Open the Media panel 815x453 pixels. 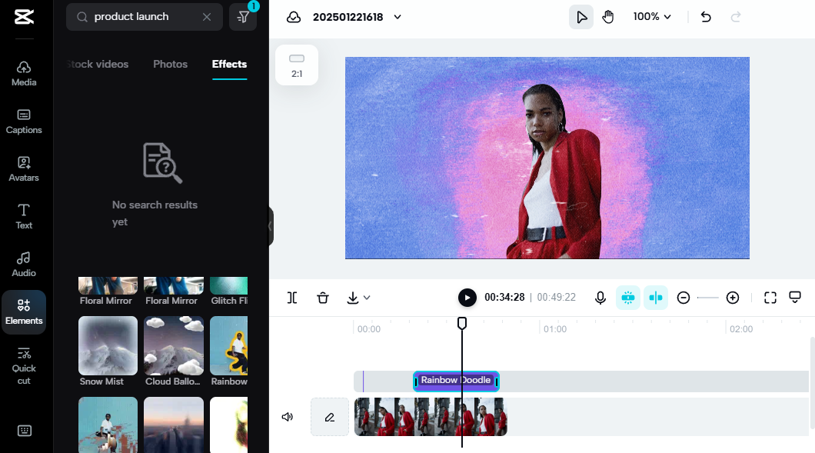(24, 74)
